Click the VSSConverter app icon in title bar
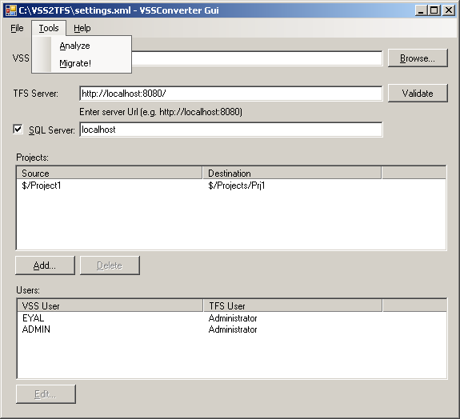This screenshot has height=419, width=460. coord(11,10)
